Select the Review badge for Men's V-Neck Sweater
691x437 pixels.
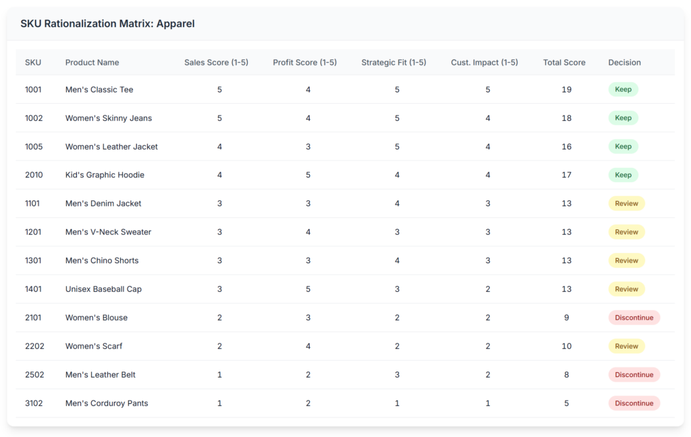[626, 231]
